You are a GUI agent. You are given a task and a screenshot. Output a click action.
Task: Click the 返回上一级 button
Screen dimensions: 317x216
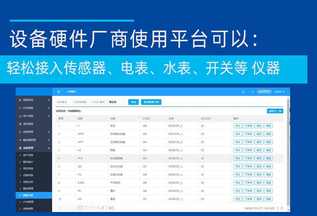pyautogui.click(x=275, y=111)
